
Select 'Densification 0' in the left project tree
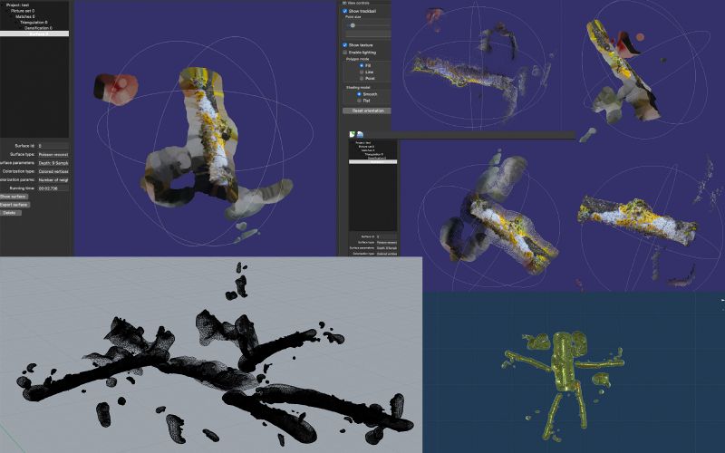pos(38,28)
